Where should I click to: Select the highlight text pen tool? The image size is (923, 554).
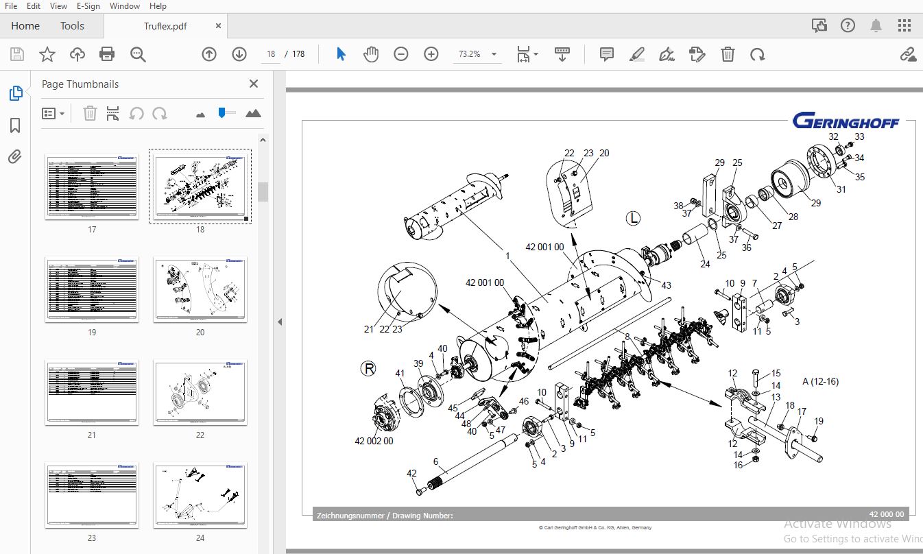tap(637, 54)
